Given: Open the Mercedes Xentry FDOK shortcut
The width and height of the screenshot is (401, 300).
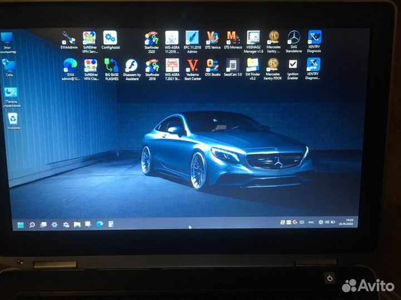Looking at the screenshot, I should [x=272, y=69].
